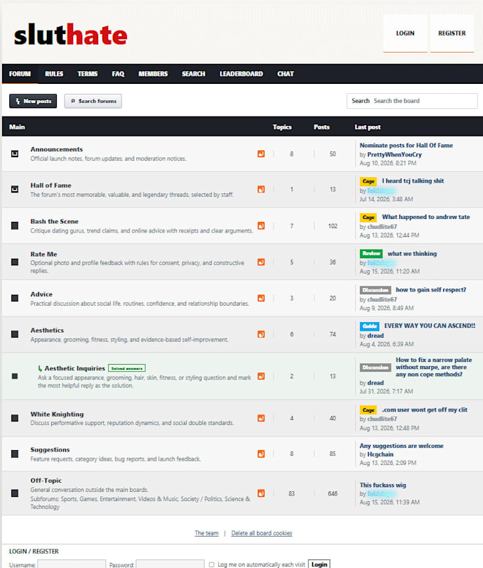Screen dimensions: 483x568
Task: Click the LOGIN button in header
Action: [405, 33]
